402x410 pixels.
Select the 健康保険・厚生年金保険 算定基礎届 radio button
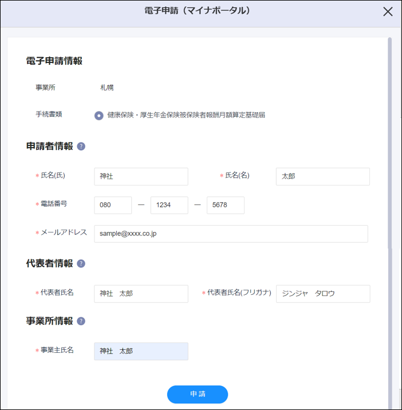(x=99, y=115)
